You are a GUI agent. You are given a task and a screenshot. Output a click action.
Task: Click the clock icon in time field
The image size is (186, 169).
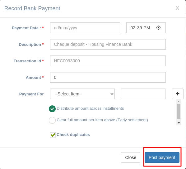pos(158,28)
